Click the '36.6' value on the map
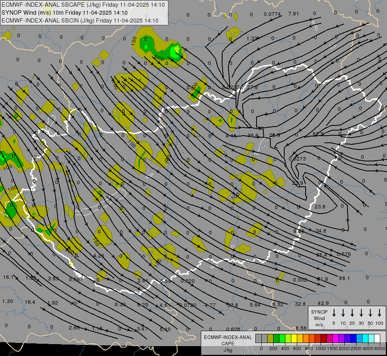Screen dimensions: 387x356 253,136
